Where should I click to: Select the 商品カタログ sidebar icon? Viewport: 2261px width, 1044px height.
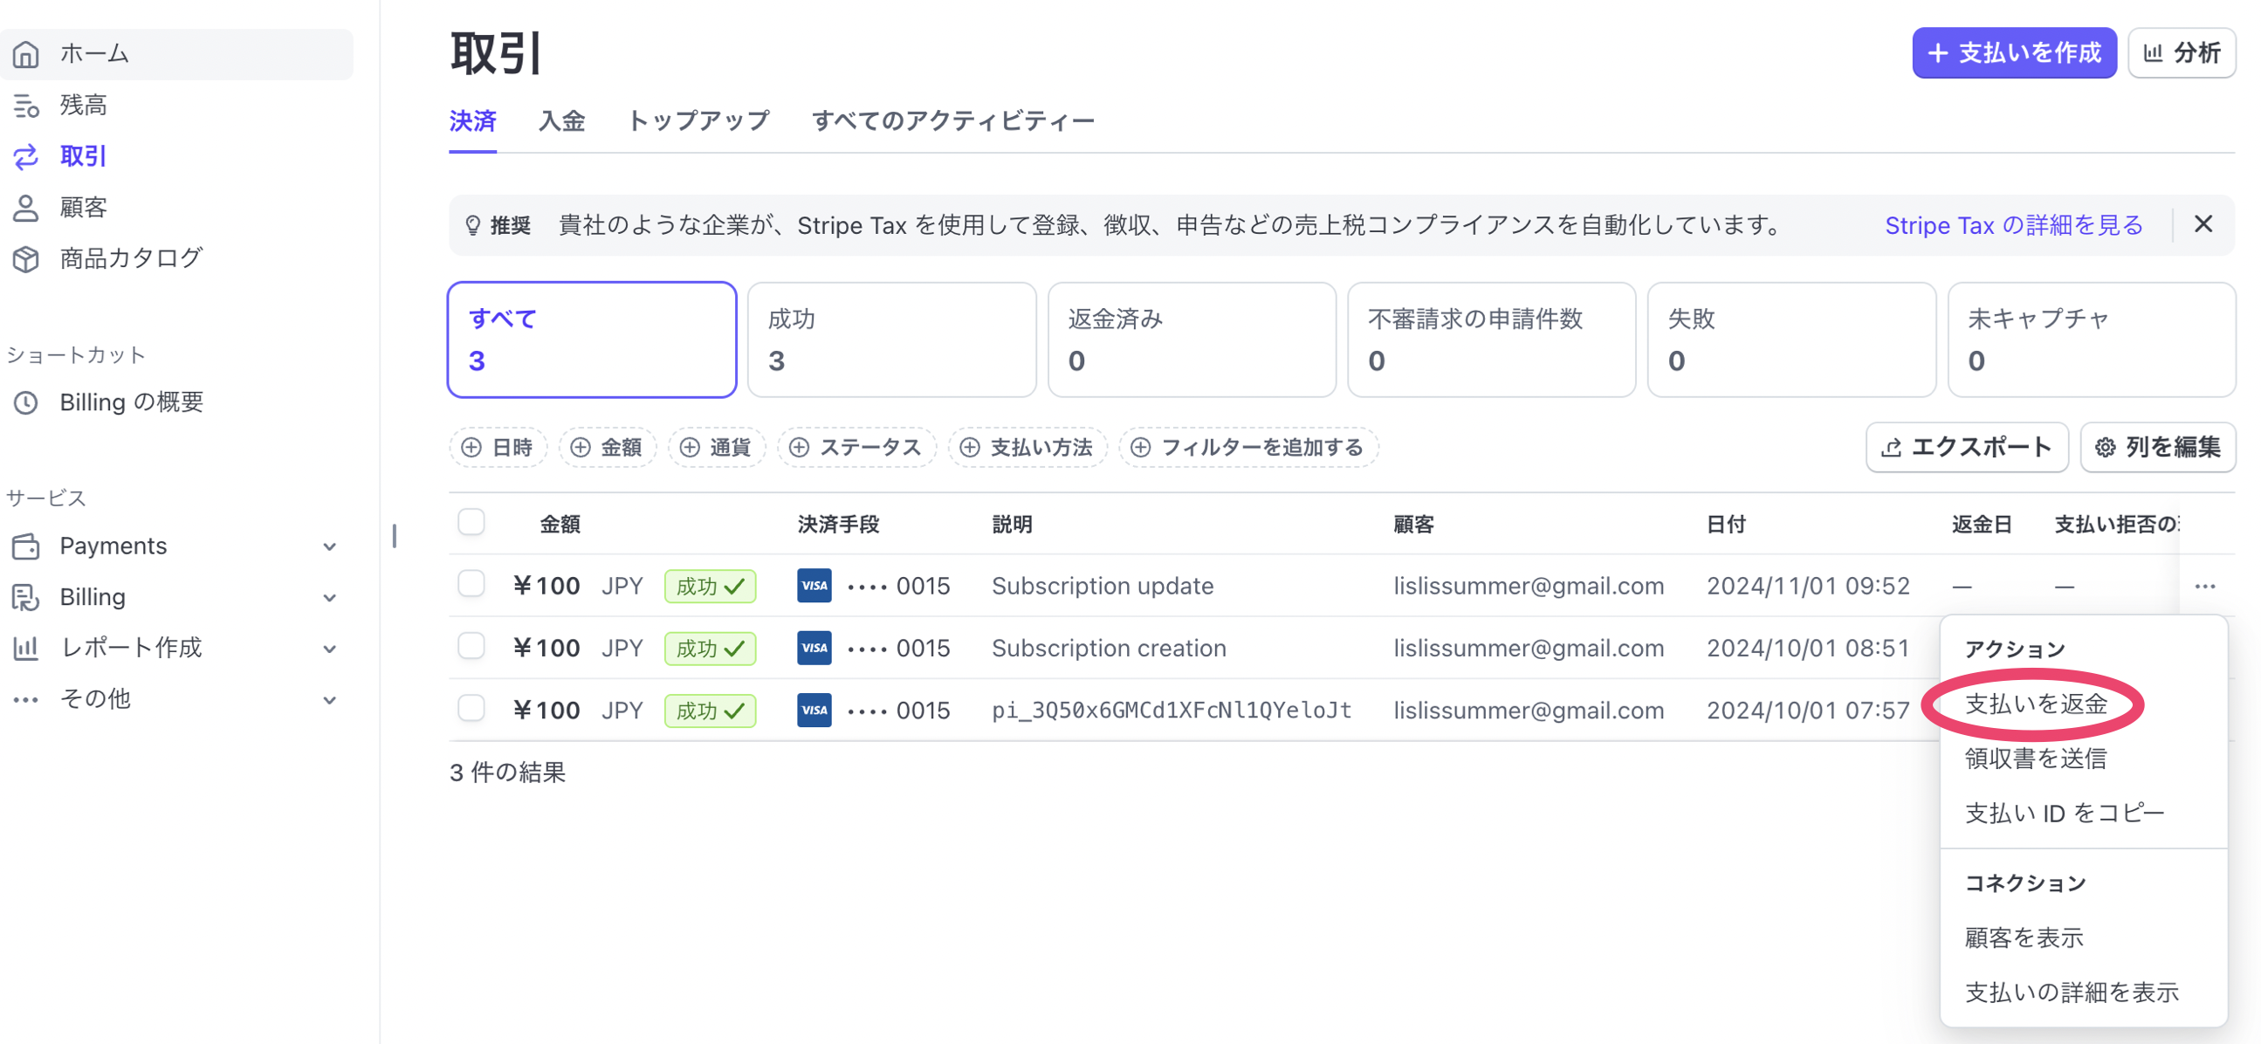click(26, 257)
